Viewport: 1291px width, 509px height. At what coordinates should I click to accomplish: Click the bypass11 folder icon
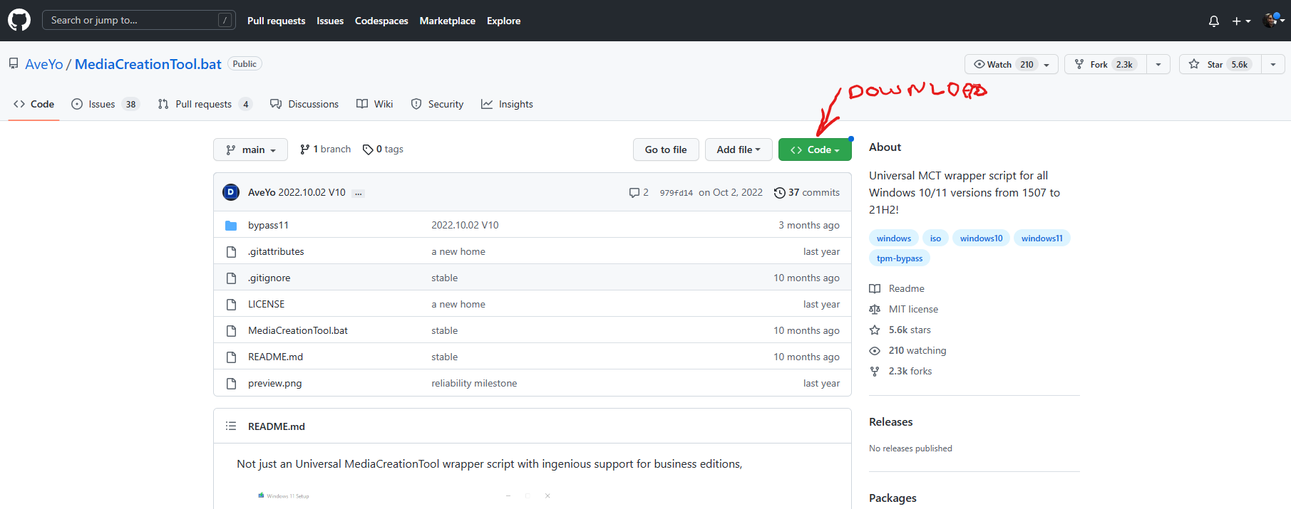point(231,226)
